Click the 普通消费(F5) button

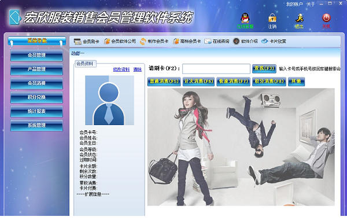164,82
